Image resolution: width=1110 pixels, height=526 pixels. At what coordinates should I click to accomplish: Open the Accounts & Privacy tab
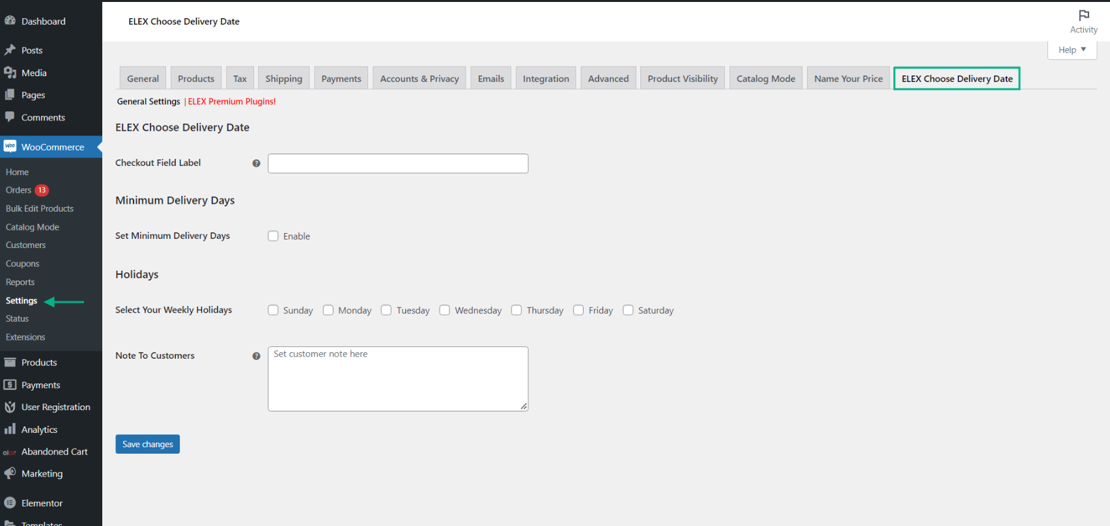pyautogui.click(x=420, y=78)
